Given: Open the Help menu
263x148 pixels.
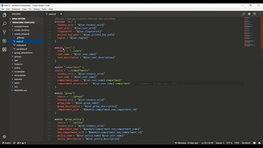Looking at the screenshot, I should click(x=51, y=9).
